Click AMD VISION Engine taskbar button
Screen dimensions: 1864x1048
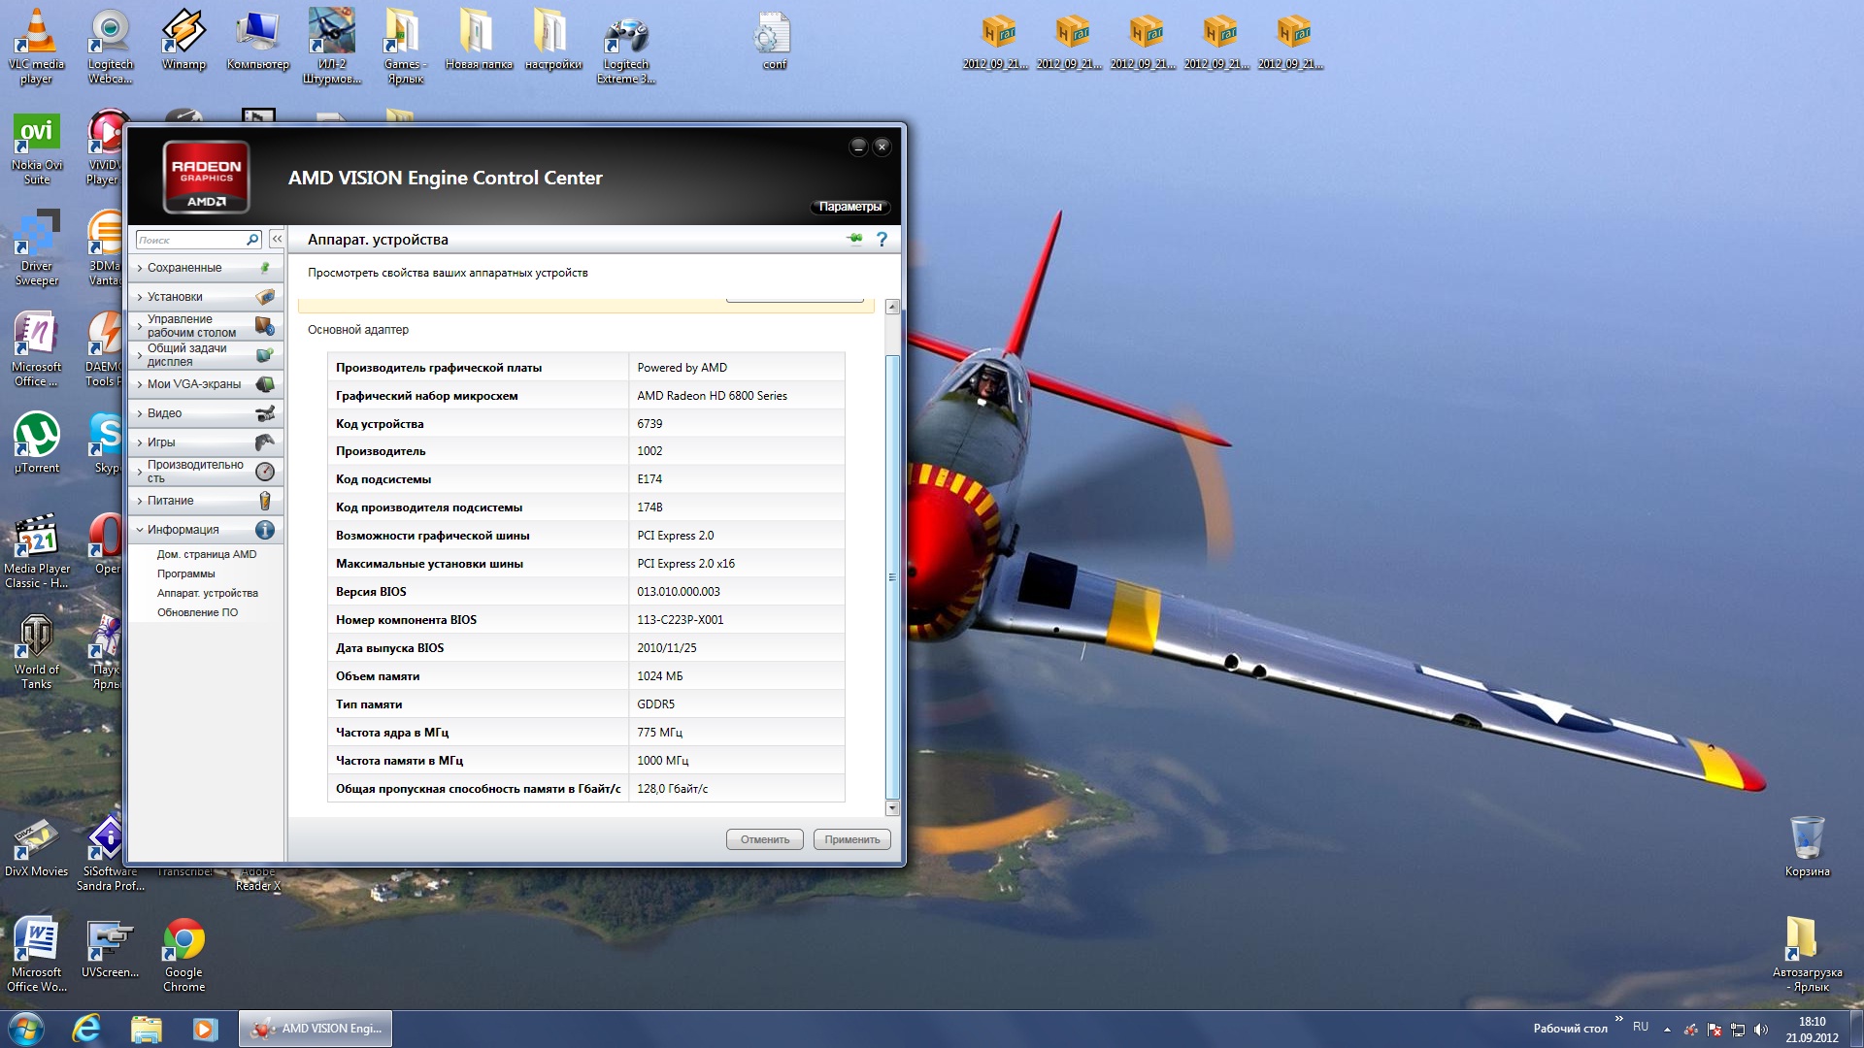click(x=316, y=1029)
